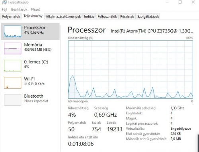Open the Fájl menu

point(4,10)
